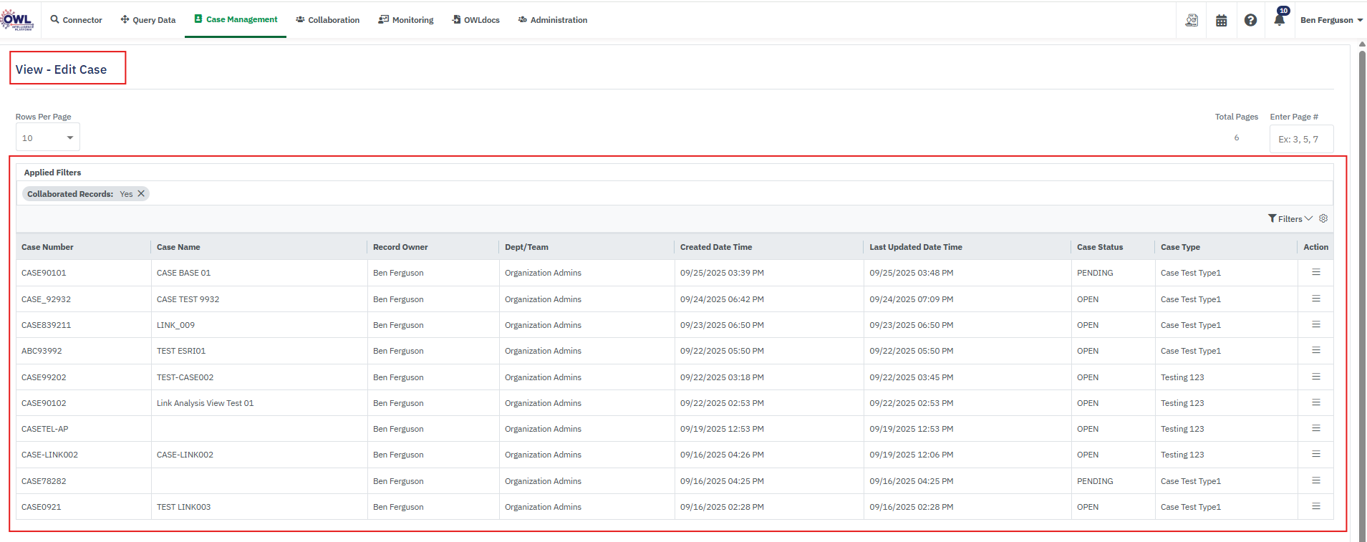
Task: Switch to the Monitoring menu
Action: pyautogui.click(x=406, y=20)
